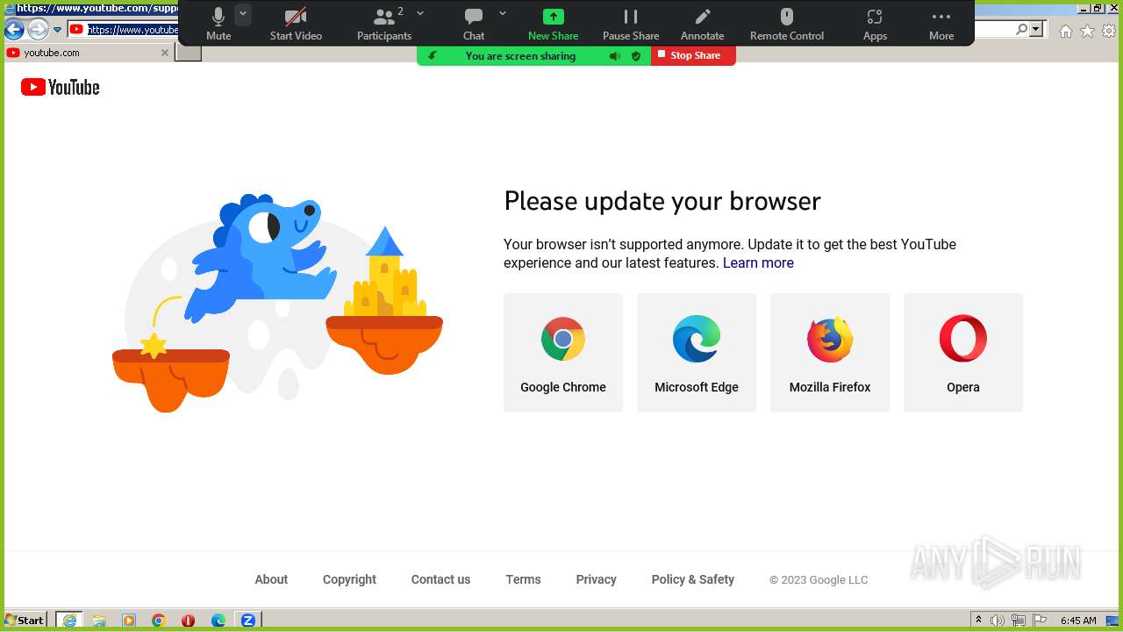Select the youtube.com tab
1123x632 pixels.
[x=88, y=53]
